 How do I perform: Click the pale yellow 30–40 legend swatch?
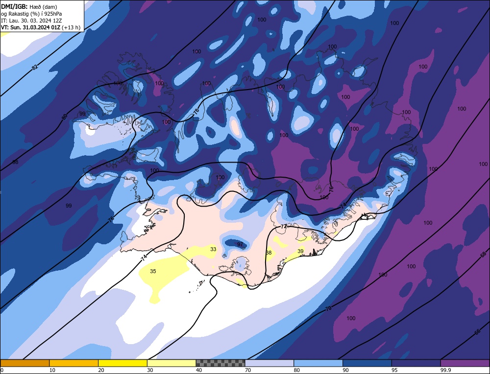pyautogui.click(x=171, y=363)
